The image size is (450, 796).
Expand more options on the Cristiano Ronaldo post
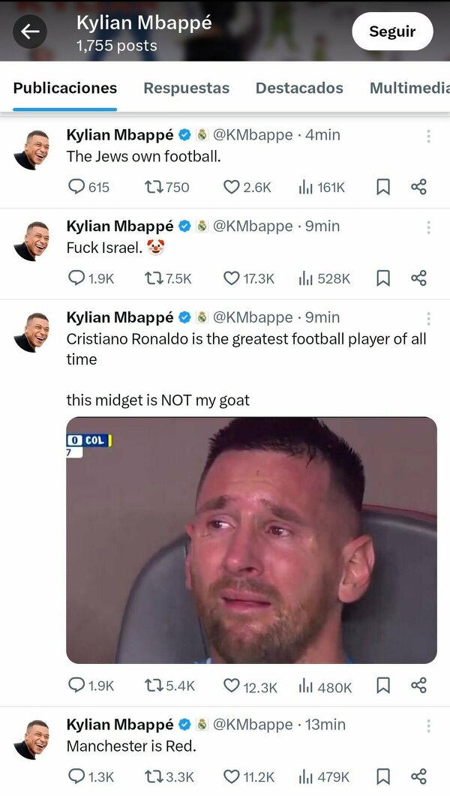pos(428,318)
